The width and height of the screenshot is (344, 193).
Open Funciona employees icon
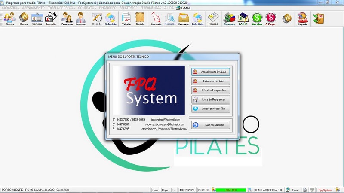pyautogui.click(x=67, y=19)
